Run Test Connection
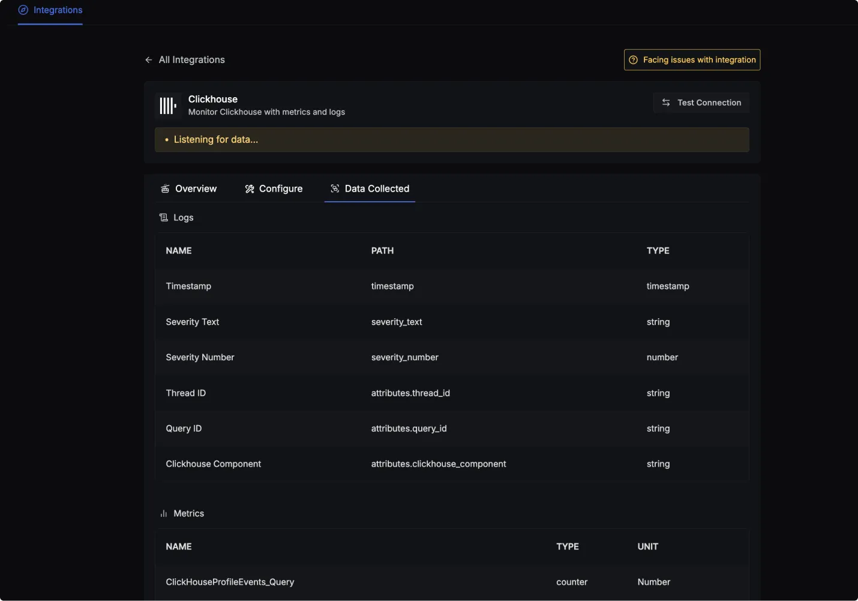Viewport: 858px width, 601px height. [701, 103]
